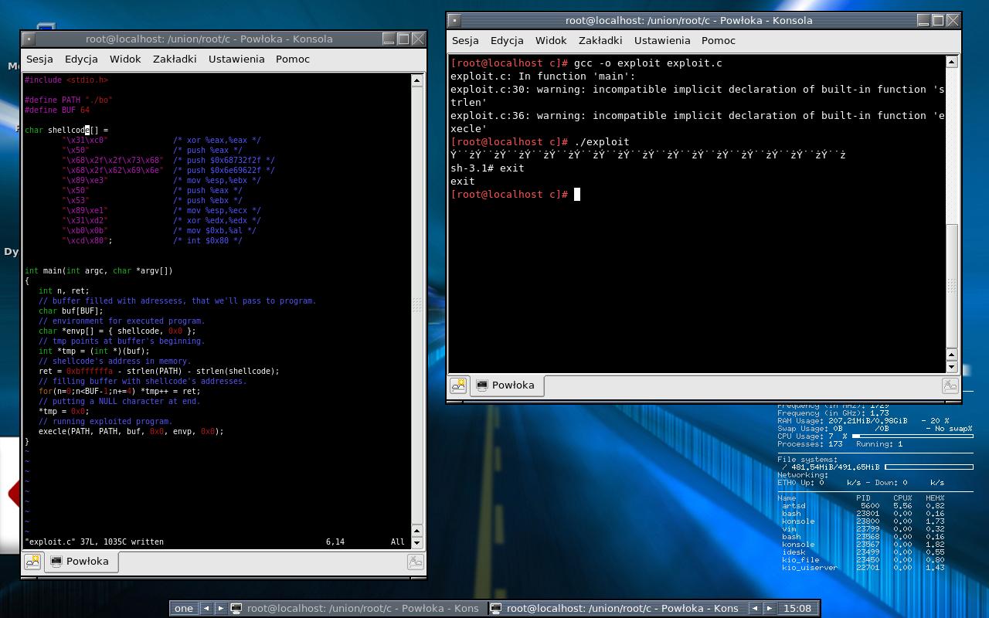Click file systems usage bar in monitor widget
The image size is (989, 618).
click(x=929, y=467)
